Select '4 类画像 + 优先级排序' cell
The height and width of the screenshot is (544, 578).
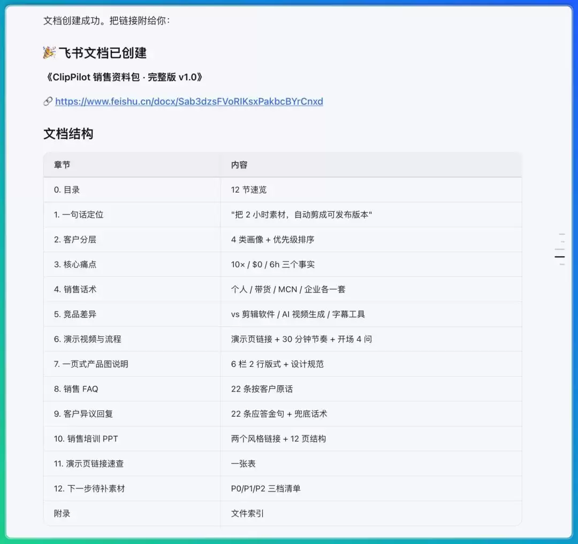[x=371, y=240]
